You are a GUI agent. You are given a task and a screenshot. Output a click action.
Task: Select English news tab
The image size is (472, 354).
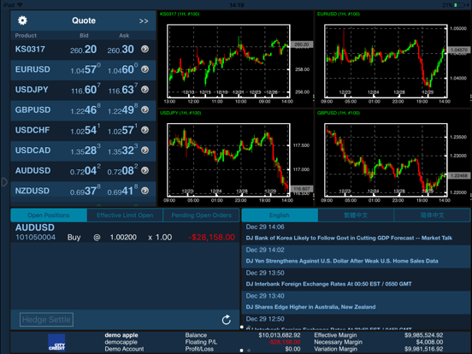(280, 215)
